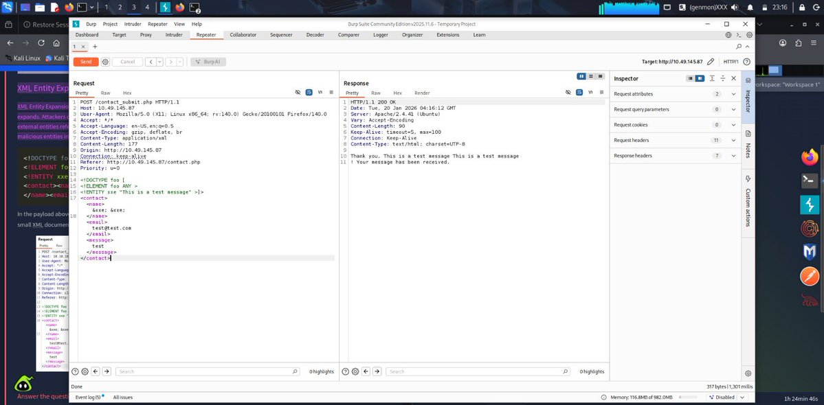Select Raw tab in Request pane
Image resolution: width=824 pixels, height=405 pixels.
pos(105,93)
